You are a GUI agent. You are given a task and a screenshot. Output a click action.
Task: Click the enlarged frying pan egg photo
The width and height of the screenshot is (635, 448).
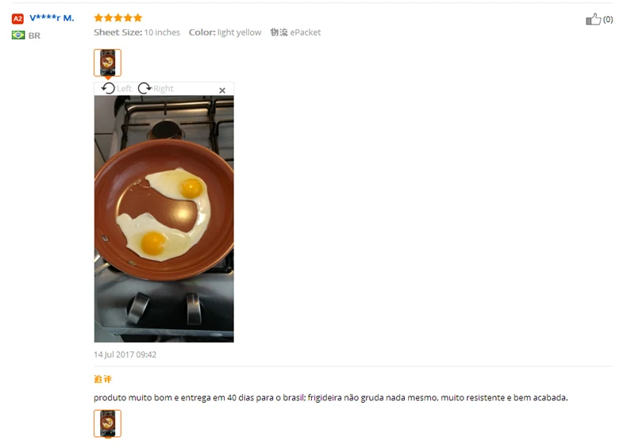coord(164,219)
